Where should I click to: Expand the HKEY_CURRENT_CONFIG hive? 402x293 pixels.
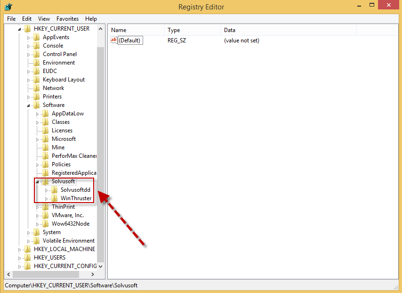[x=19, y=266]
